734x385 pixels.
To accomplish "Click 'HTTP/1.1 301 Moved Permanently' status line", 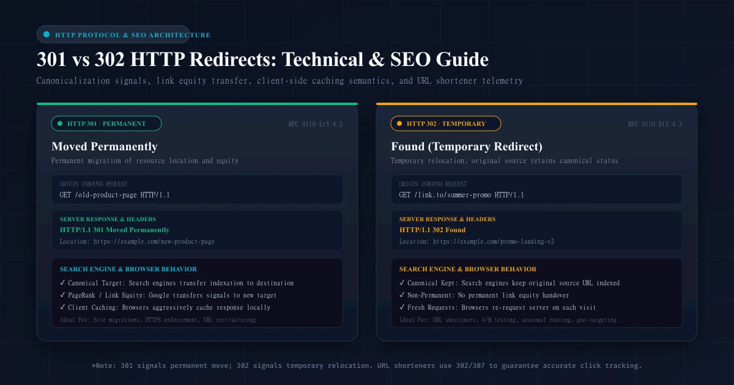I will point(115,230).
